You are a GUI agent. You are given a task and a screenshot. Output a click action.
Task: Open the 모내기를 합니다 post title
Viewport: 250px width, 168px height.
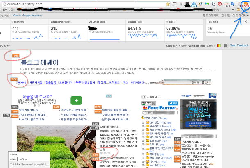tap(109, 127)
